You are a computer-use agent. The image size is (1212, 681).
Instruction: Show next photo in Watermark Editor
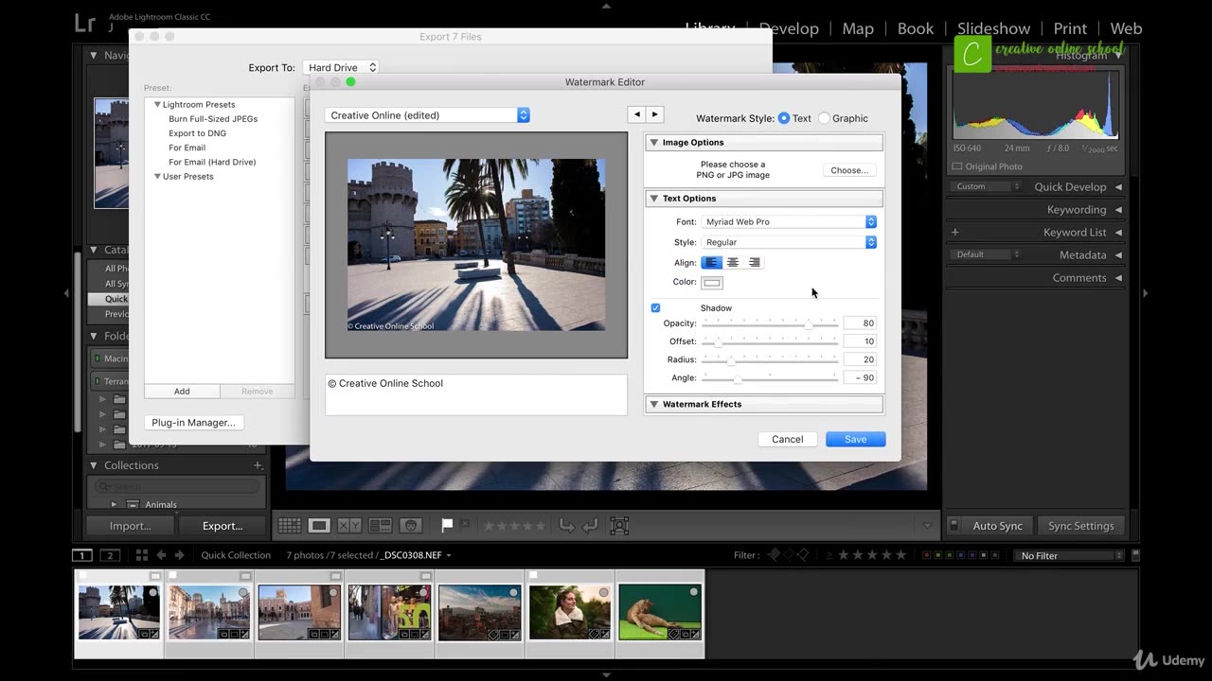tap(654, 114)
